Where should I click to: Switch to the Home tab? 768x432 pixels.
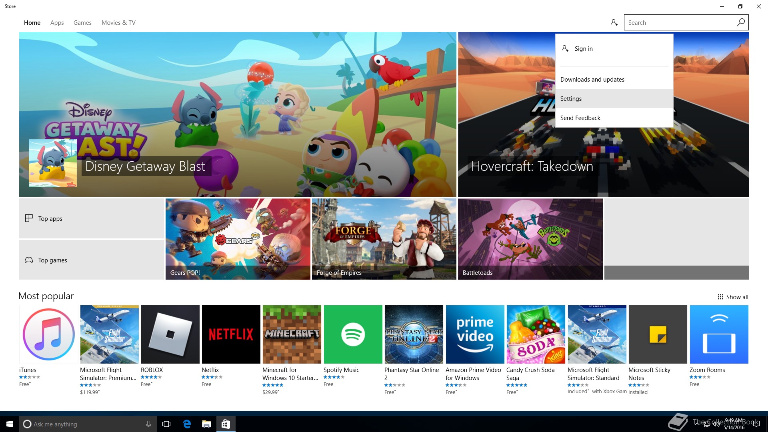pos(32,23)
